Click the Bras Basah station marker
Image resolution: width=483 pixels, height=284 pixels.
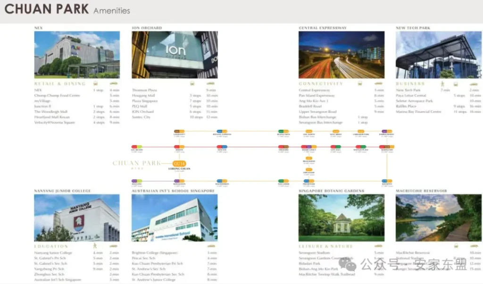click(309, 158)
